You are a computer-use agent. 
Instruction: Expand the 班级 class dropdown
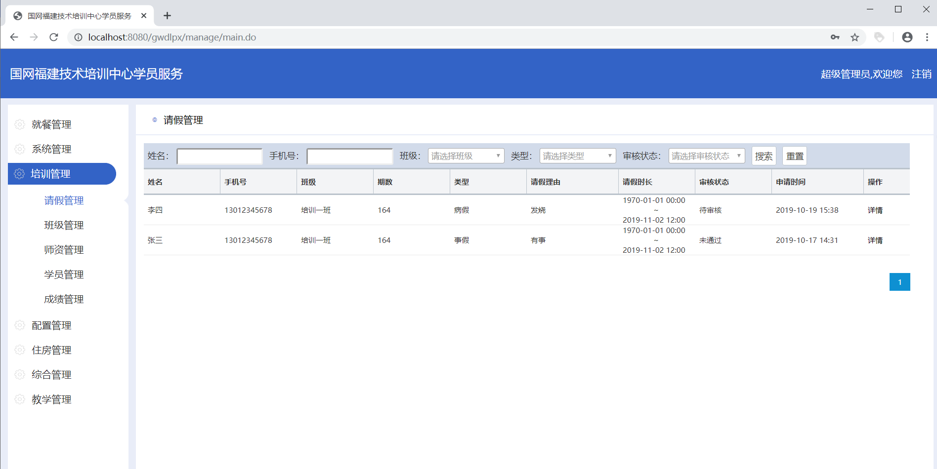[466, 156]
